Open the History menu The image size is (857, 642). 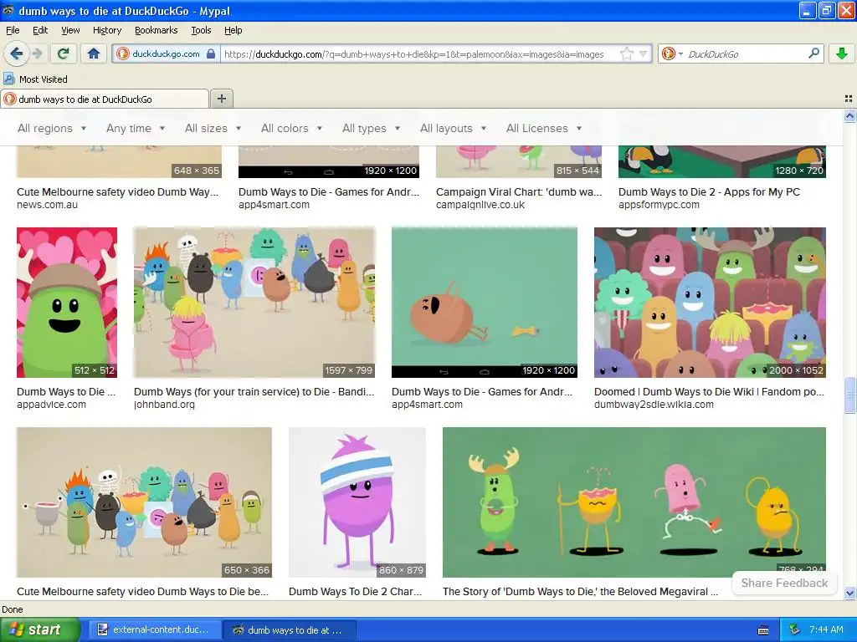pyautogui.click(x=107, y=30)
